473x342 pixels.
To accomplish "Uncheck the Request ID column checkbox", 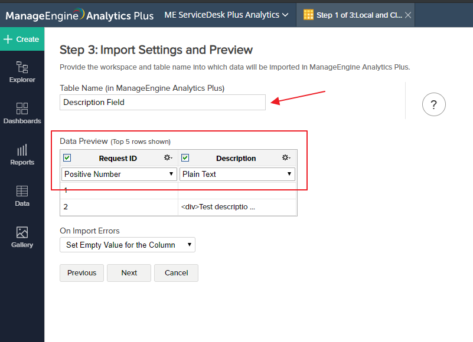I will coord(67,158).
